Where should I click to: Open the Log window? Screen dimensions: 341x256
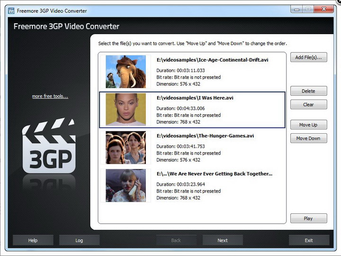coord(79,240)
